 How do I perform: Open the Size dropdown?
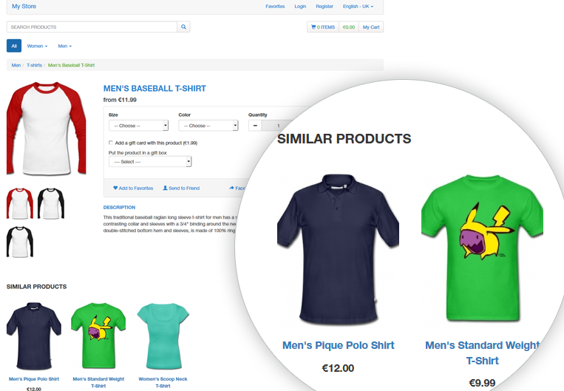point(138,126)
